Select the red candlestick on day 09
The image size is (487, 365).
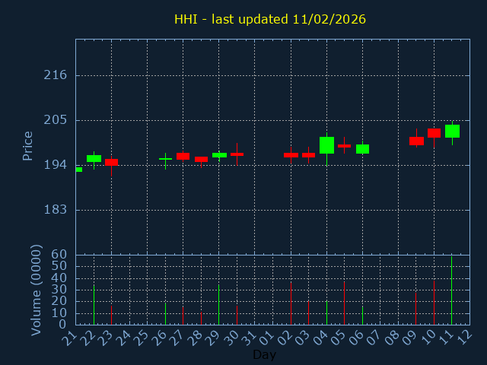[x=416, y=141]
